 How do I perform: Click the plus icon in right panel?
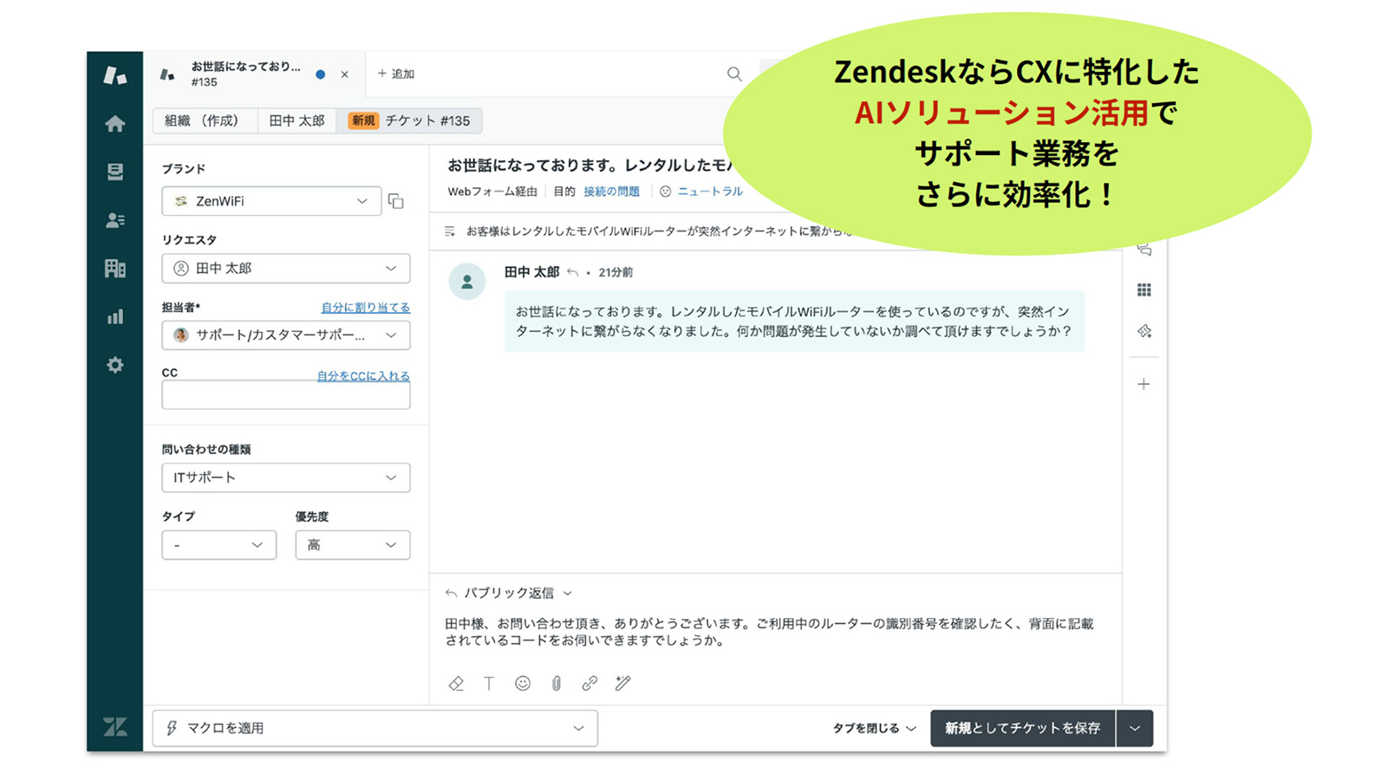tap(1144, 384)
